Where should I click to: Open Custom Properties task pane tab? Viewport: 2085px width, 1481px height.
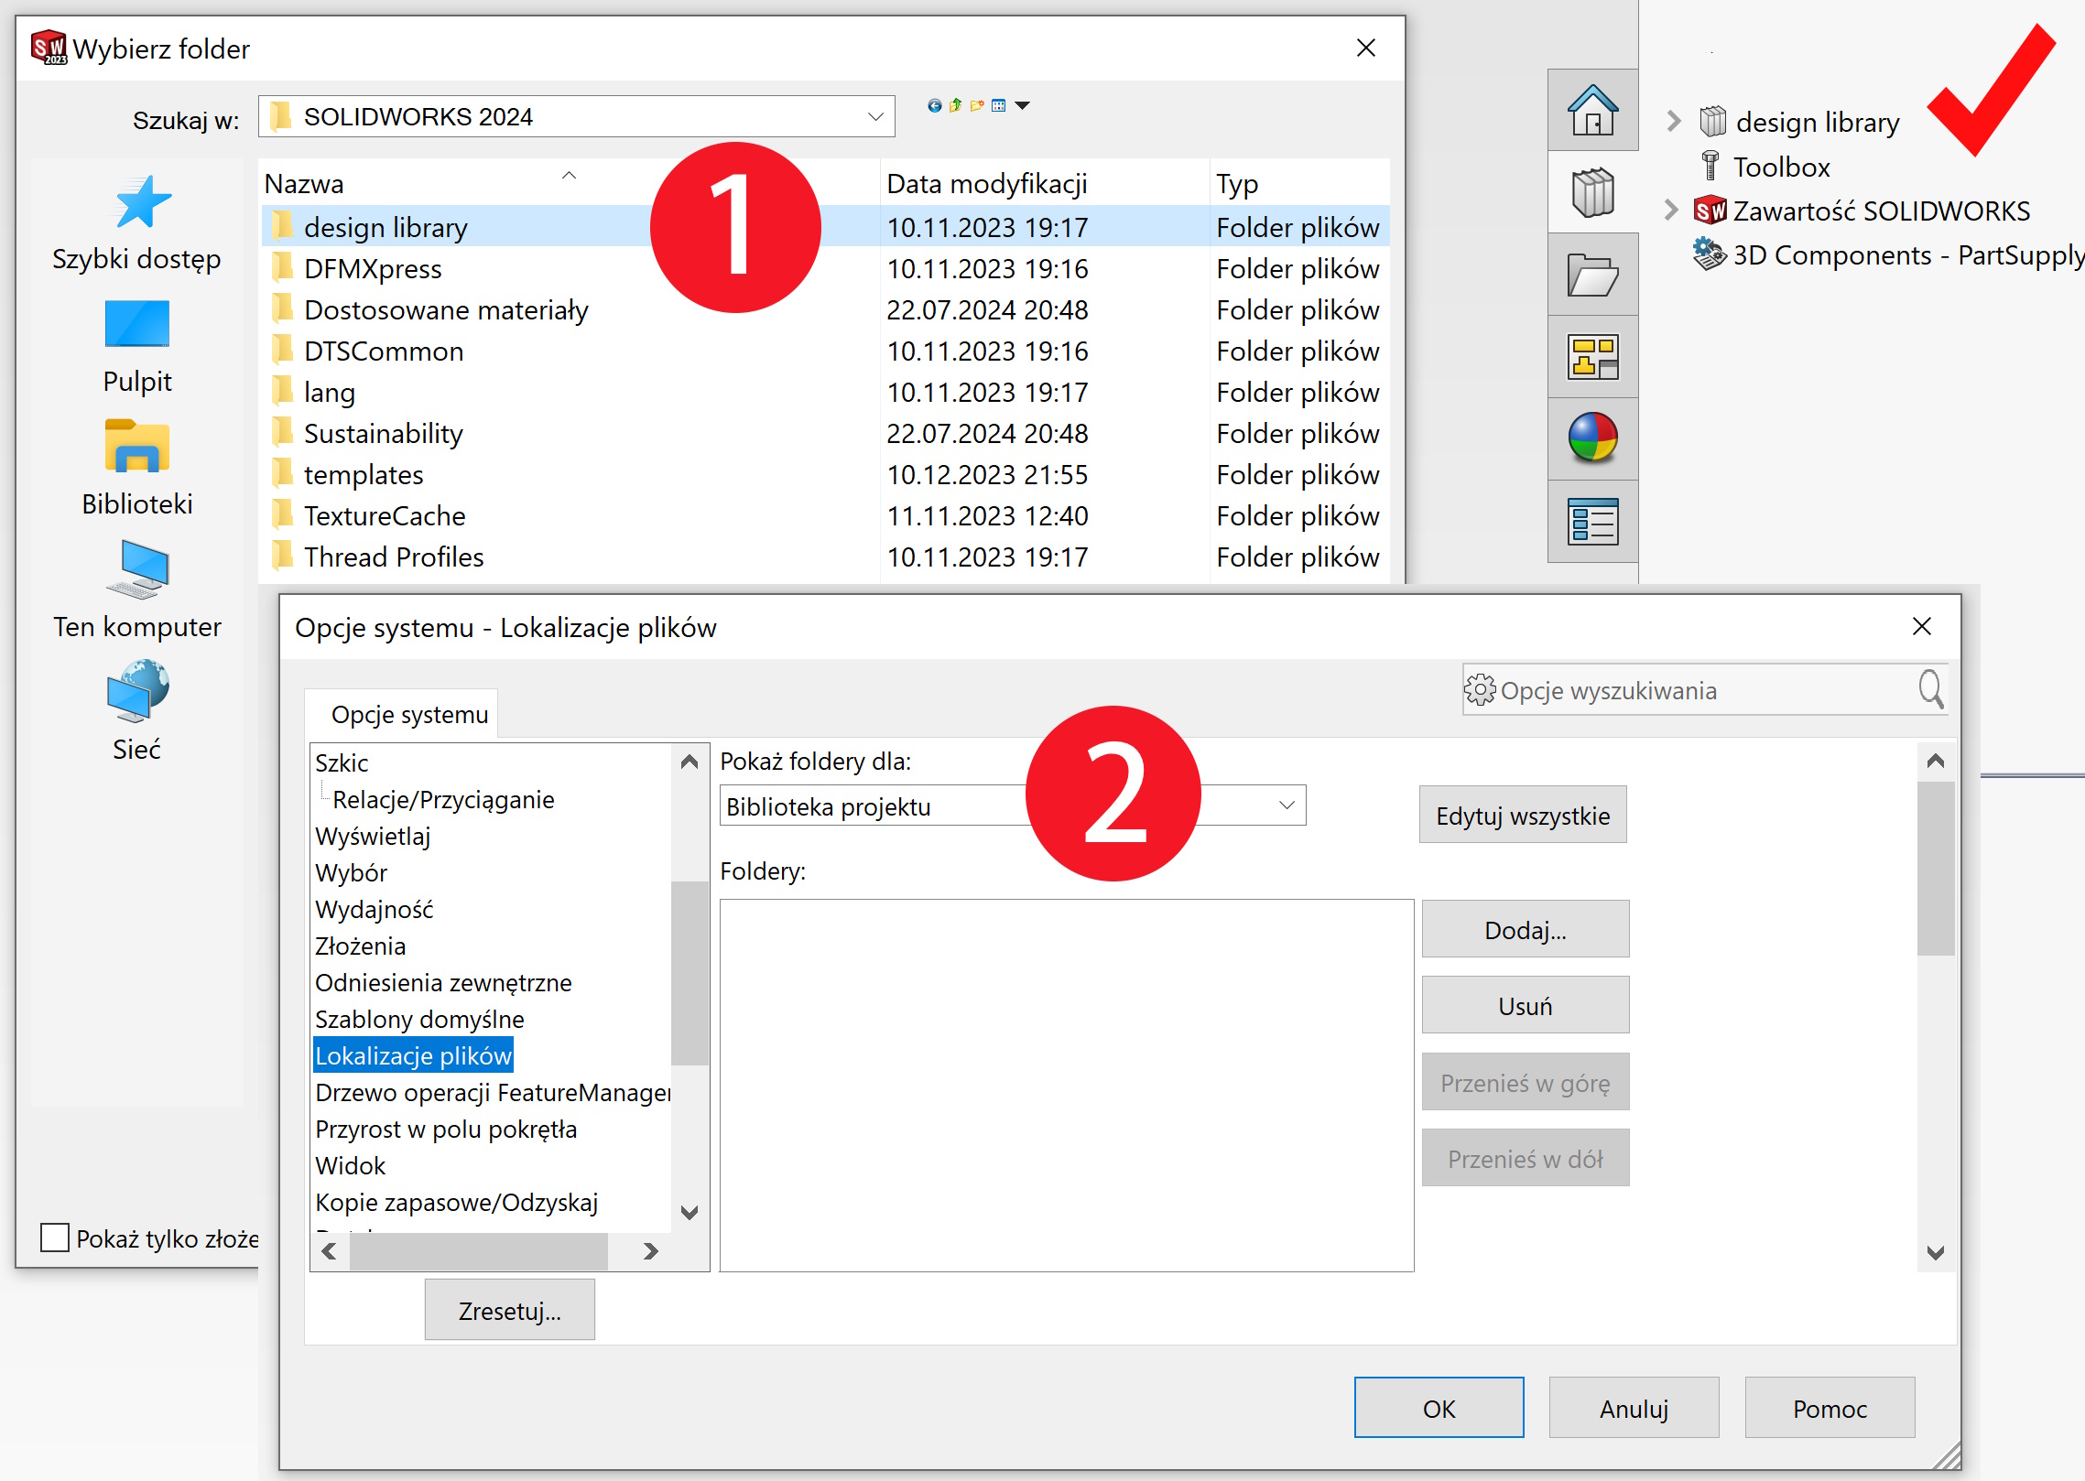tap(1592, 521)
